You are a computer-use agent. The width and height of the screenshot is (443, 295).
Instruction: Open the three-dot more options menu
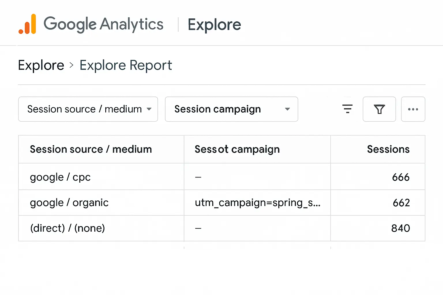[x=413, y=109]
